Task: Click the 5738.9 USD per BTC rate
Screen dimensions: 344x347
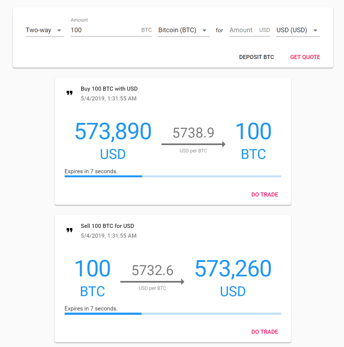Action: tap(193, 133)
